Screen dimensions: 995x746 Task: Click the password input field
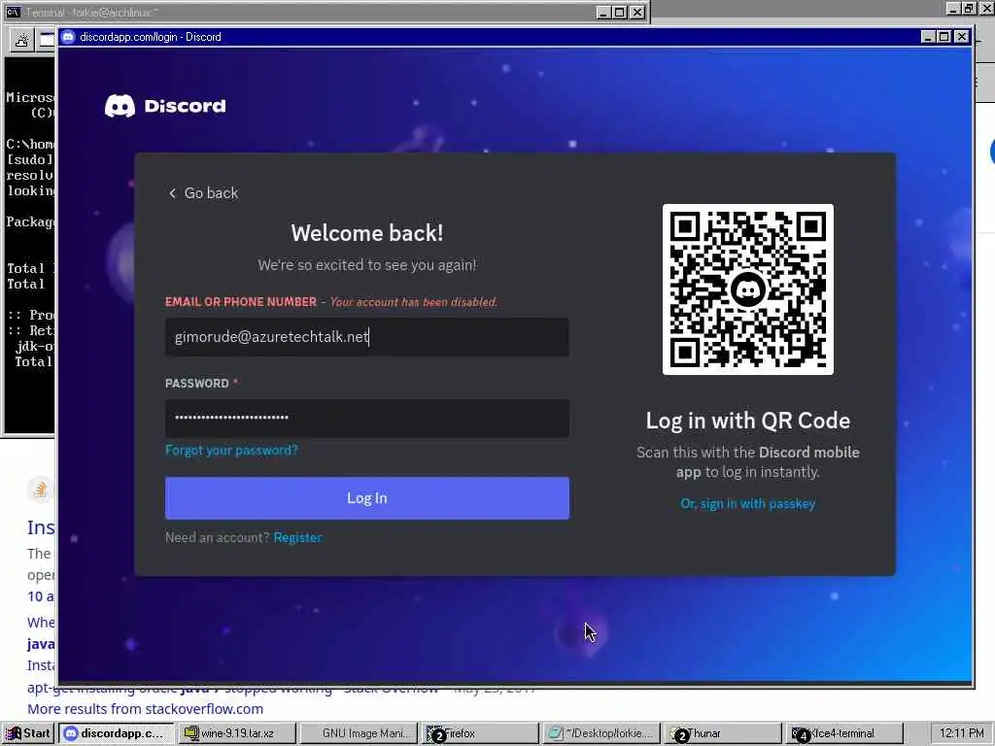(366, 418)
